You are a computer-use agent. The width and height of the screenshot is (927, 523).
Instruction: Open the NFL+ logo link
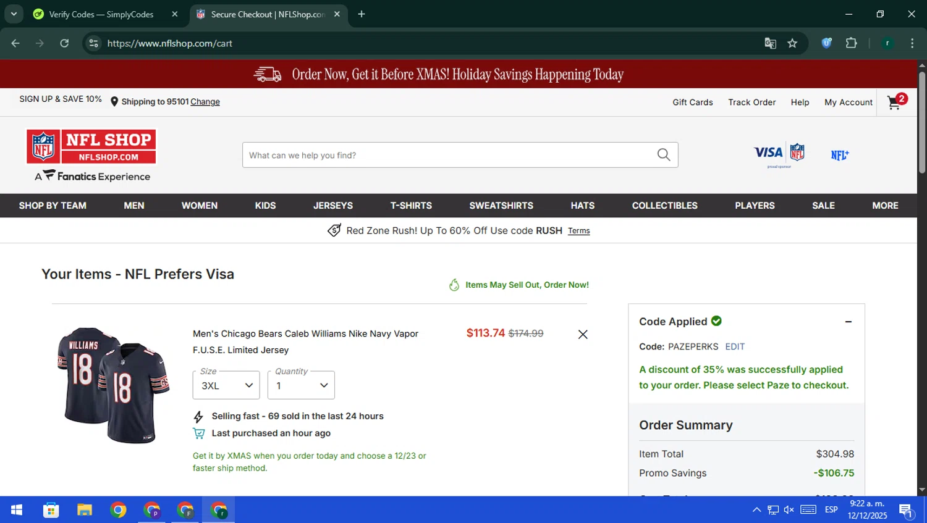[840, 155]
